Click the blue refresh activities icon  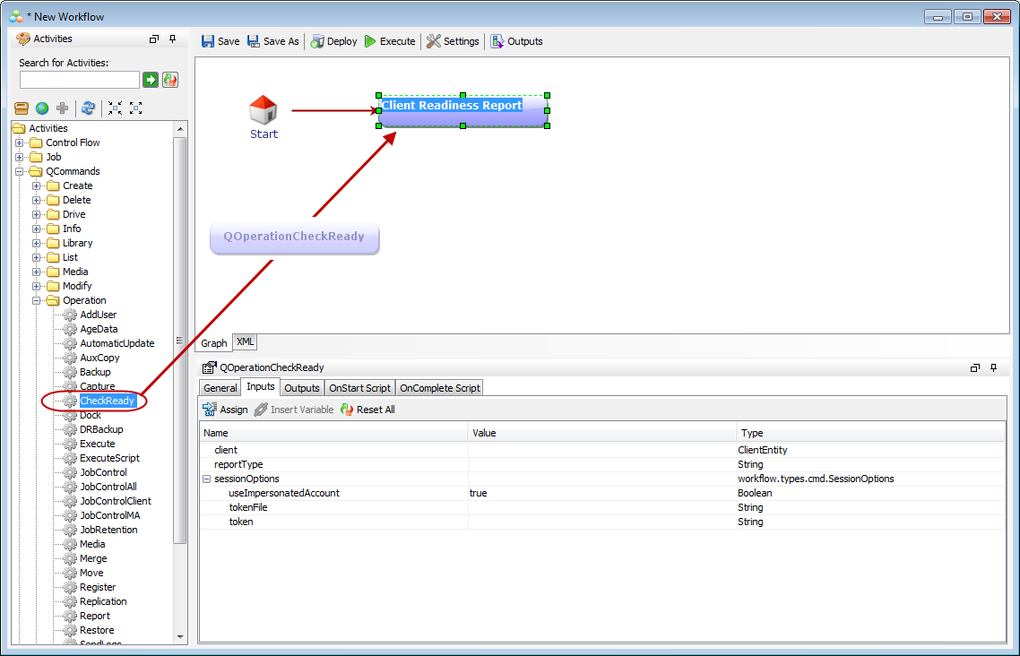(x=88, y=108)
